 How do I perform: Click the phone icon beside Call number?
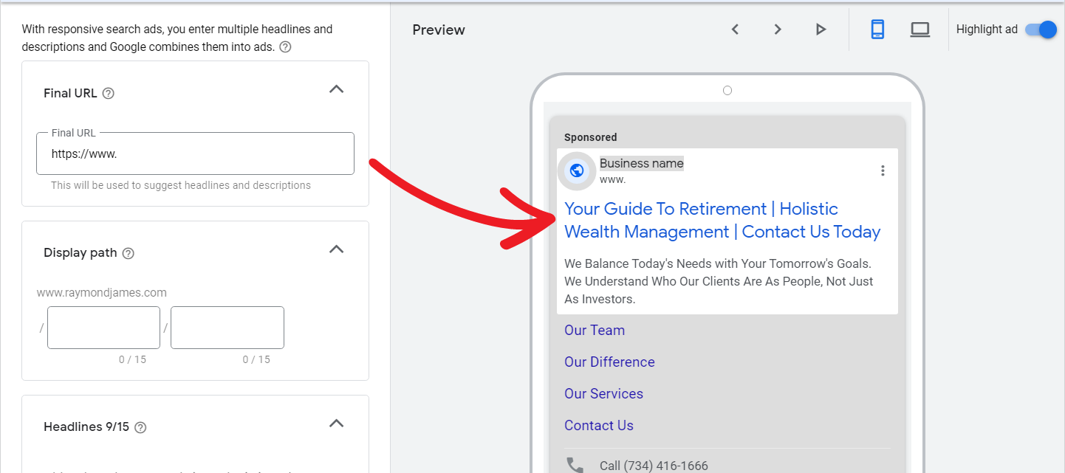(575, 466)
